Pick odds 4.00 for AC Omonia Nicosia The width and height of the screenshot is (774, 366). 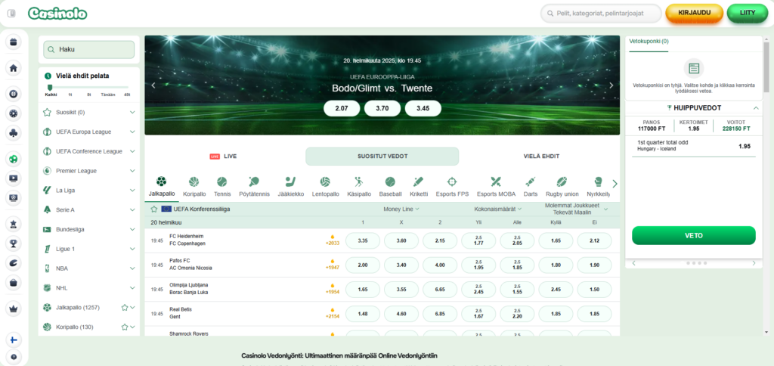pos(440,265)
